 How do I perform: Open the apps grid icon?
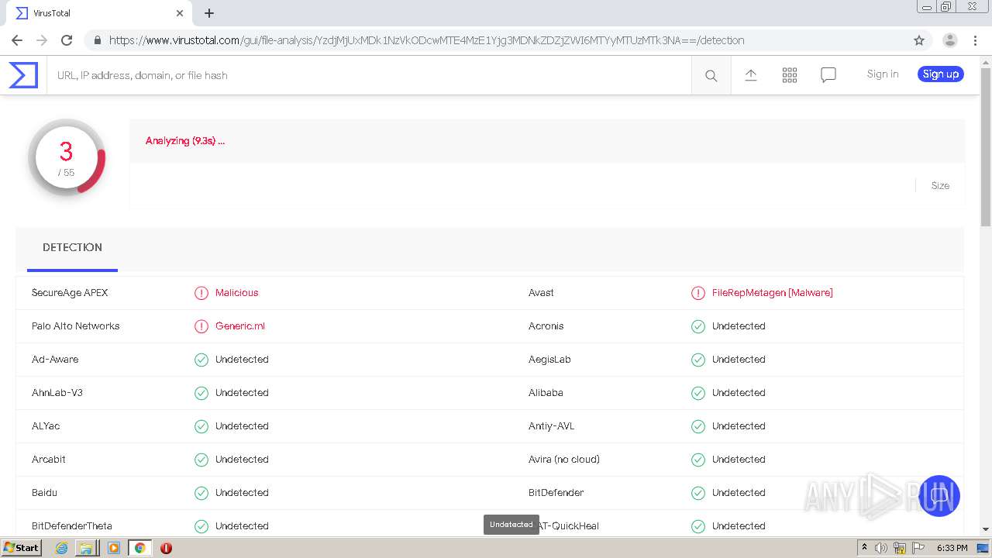point(790,75)
